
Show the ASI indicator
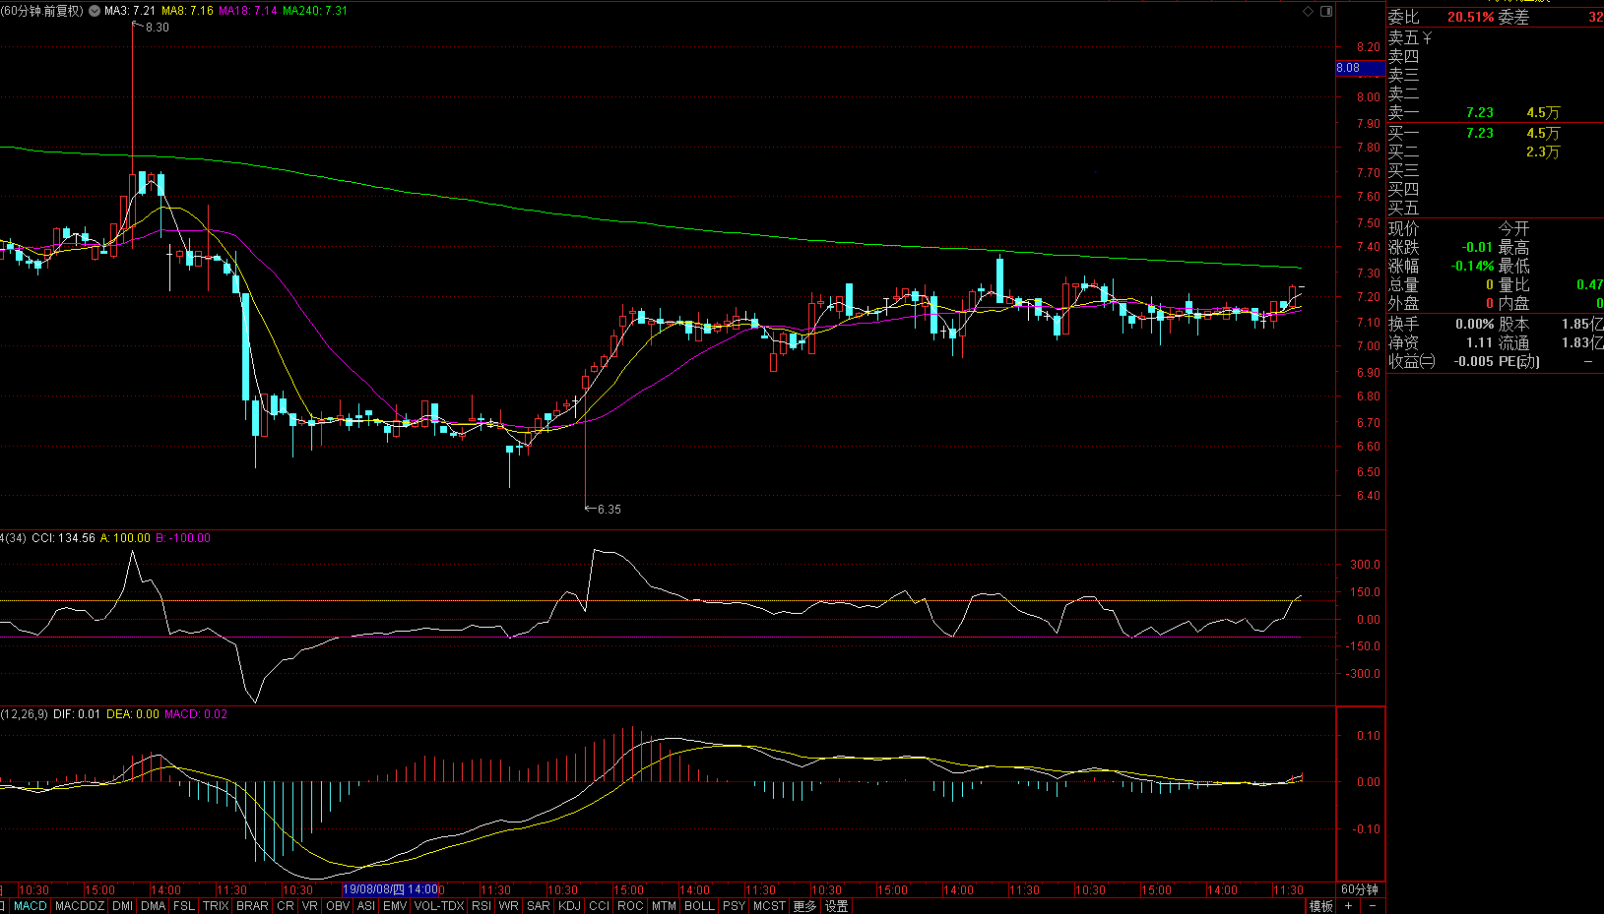click(365, 906)
